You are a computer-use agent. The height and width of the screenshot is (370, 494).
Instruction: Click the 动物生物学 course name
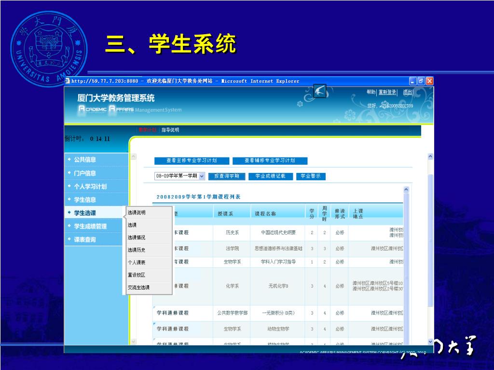278,329
